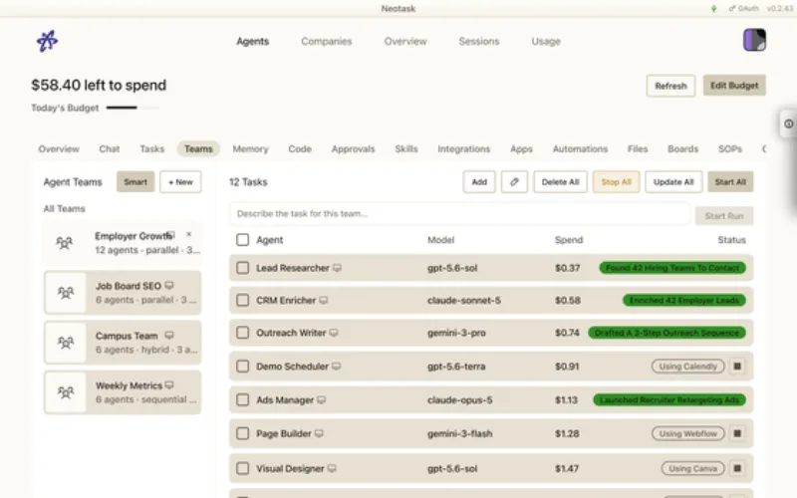Switch to the Approvals tab
This screenshot has height=498, width=797.
[353, 148]
